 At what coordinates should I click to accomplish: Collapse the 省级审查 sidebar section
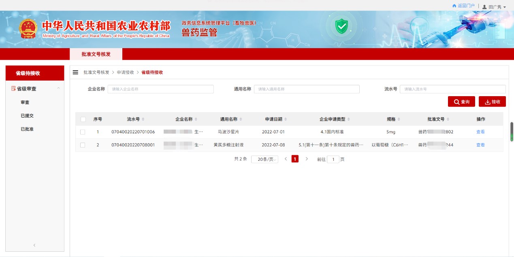click(x=58, y=88)
